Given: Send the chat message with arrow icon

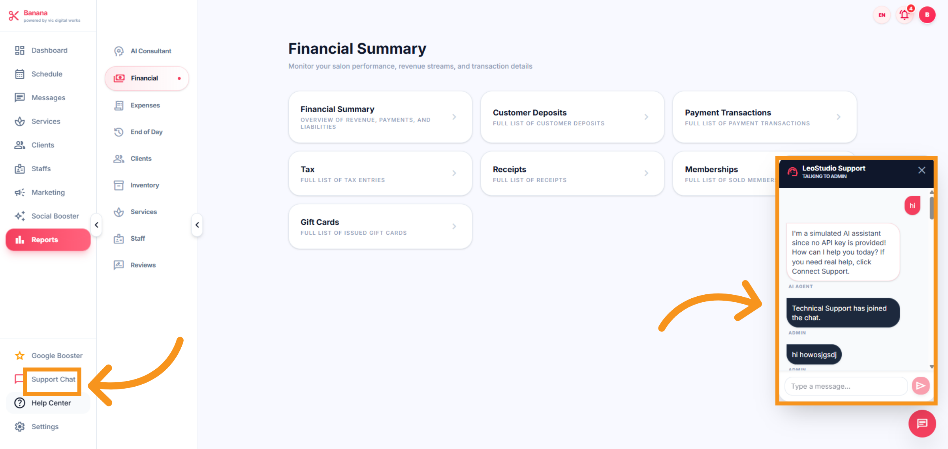Looking at the screenshot, I should point(920,386).
